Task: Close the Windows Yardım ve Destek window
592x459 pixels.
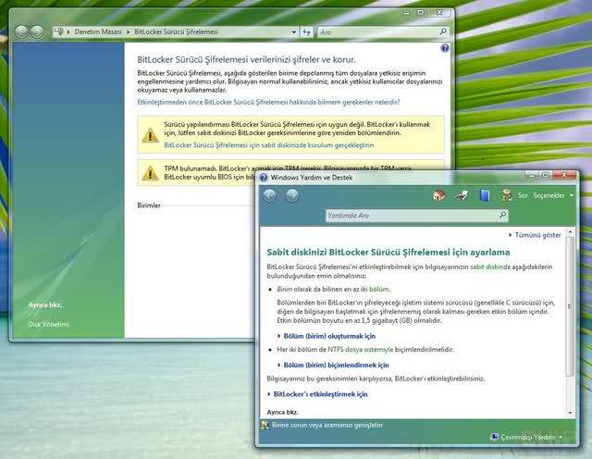Action: coord(564,175)
